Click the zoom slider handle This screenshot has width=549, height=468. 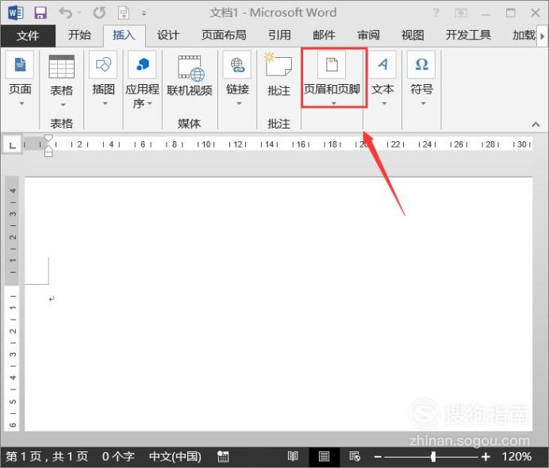[x=433, y=456]
